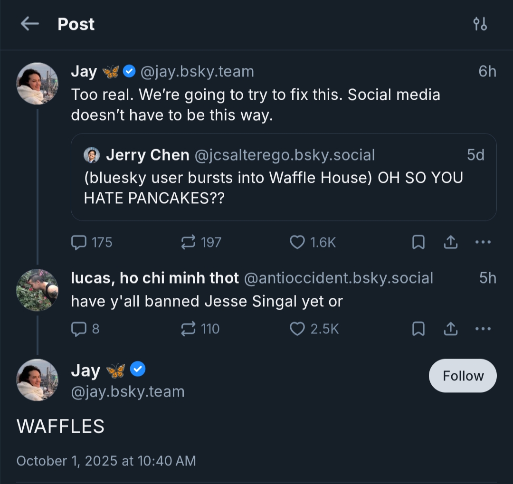
Task: Open the @antioccident.bsky.social profile link
Action: (338, 278)
